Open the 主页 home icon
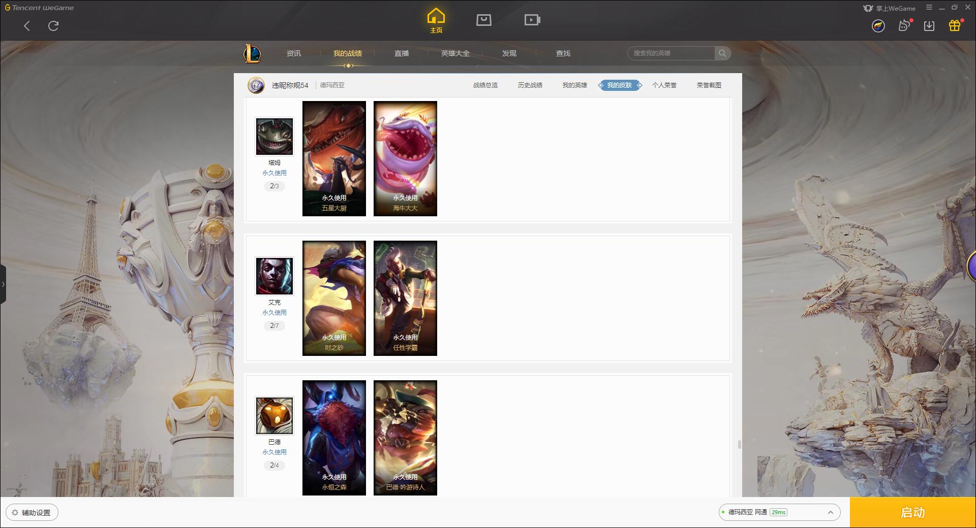The image size is (976, 528). tap(436, 21)
